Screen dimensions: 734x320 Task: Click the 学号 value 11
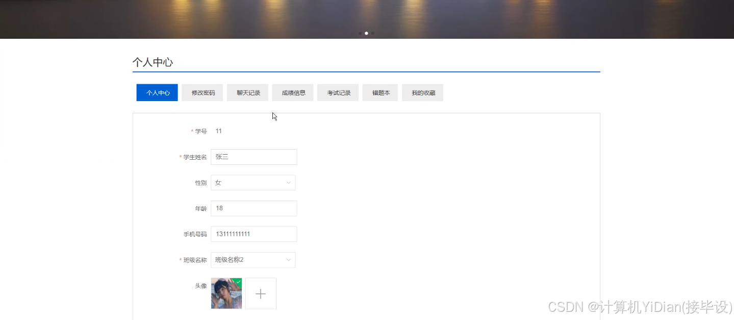pos(218,131)
